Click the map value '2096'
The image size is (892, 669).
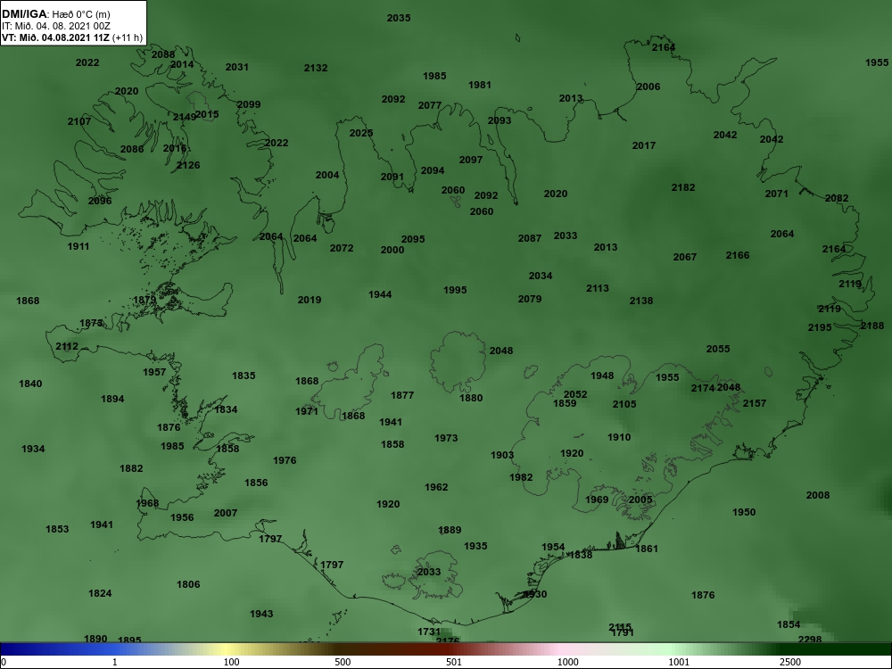pos(100,201)
